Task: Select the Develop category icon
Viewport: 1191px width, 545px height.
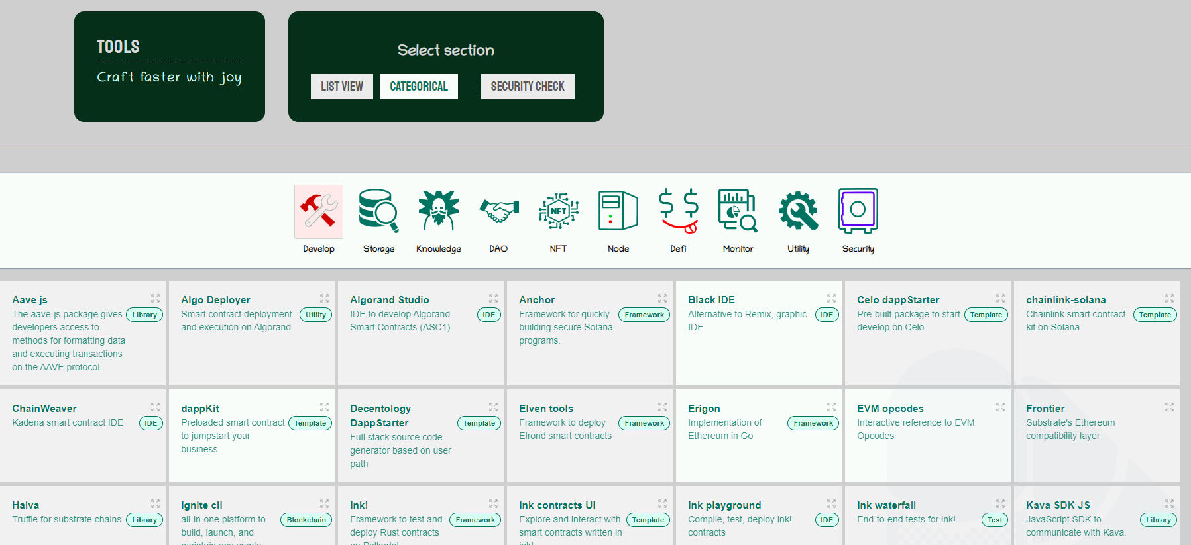Action: click(319, 212)
